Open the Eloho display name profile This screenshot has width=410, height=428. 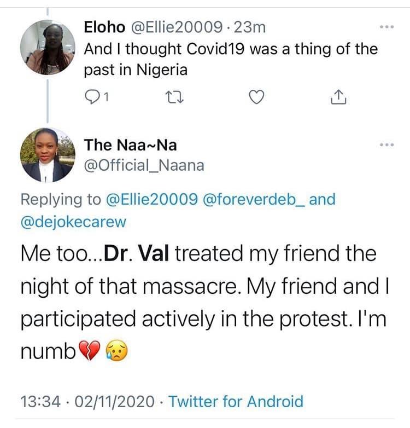[x=104, y=27]
